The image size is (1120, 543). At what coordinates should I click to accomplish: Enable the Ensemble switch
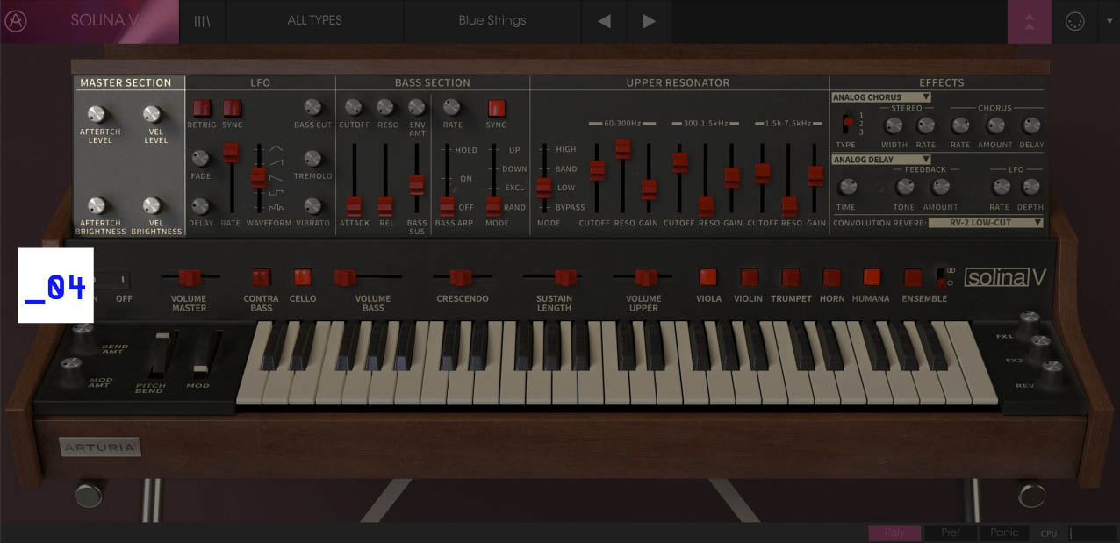point(913,277)
